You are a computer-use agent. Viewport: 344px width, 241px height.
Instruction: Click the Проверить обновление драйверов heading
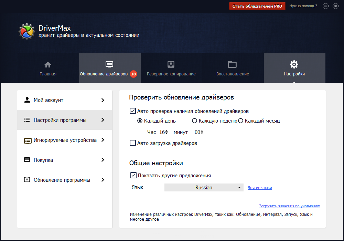(181, 97)
